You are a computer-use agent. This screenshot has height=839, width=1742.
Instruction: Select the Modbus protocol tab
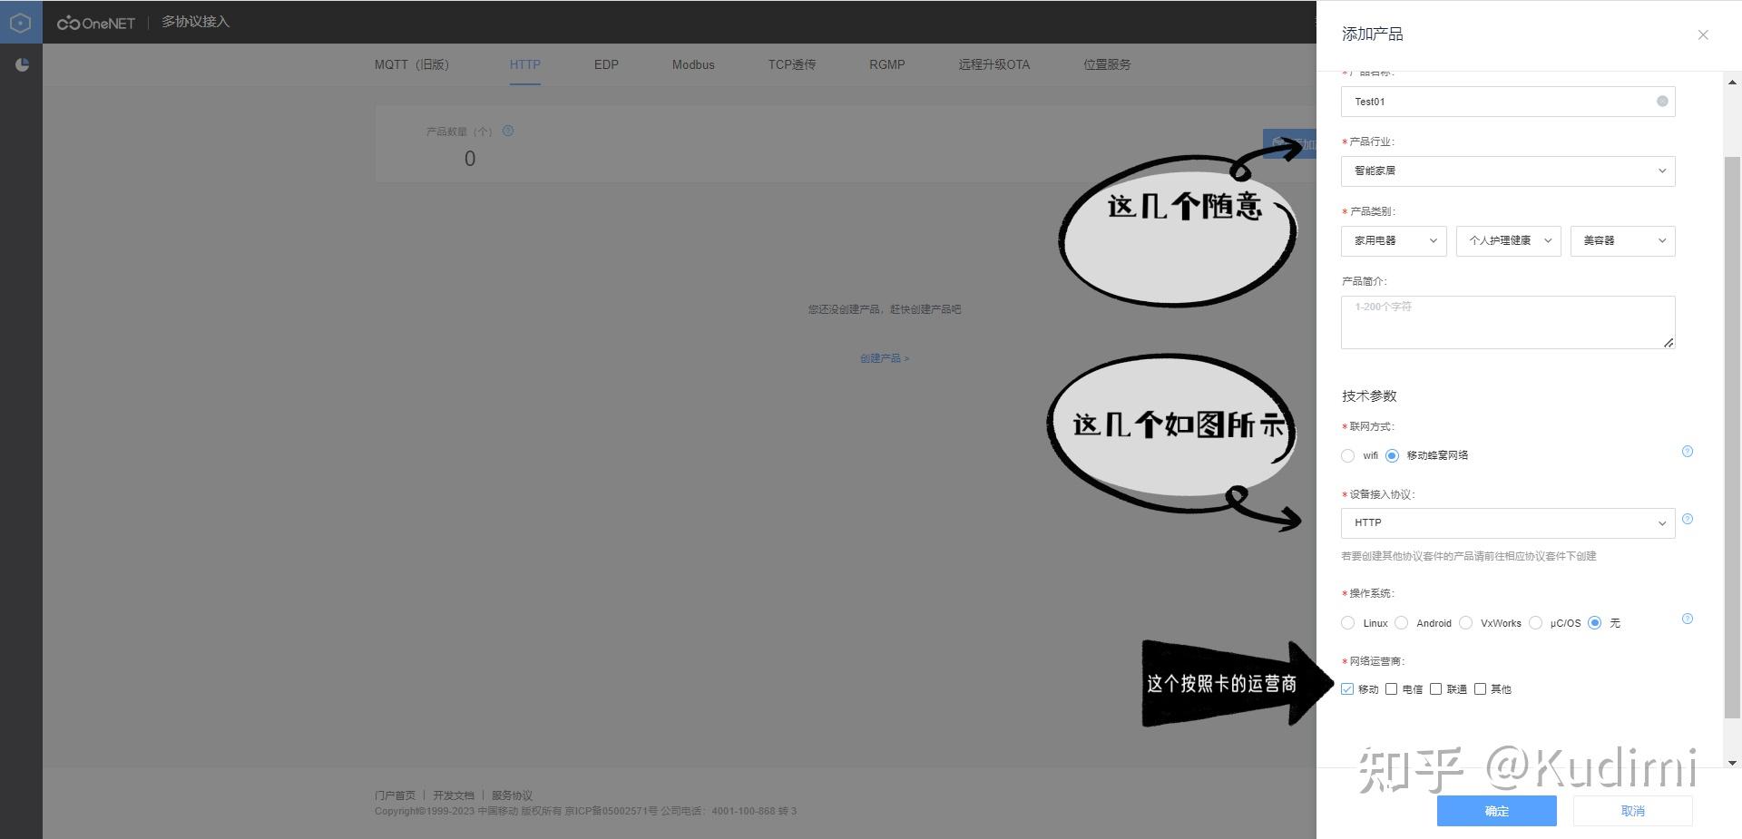(x=692, y=64)
